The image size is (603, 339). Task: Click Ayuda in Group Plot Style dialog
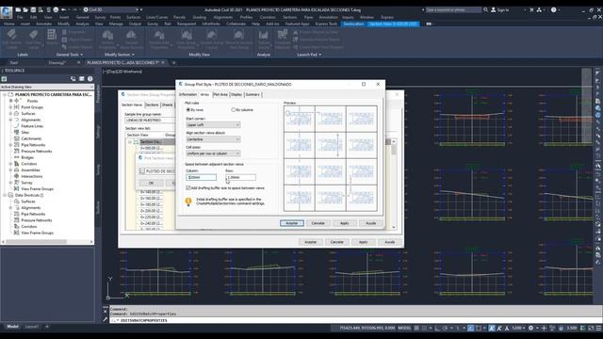pyautogui.click(x=370, y=223)
